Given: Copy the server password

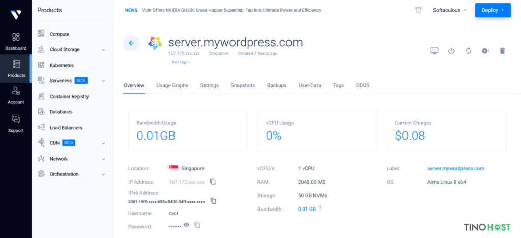Looking at the screenshot, I should click(197, 225).
